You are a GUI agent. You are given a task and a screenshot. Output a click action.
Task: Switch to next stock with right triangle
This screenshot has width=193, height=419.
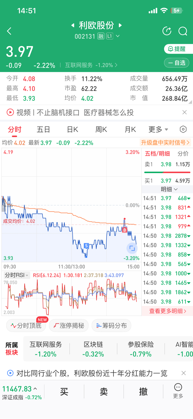[120, 25]
